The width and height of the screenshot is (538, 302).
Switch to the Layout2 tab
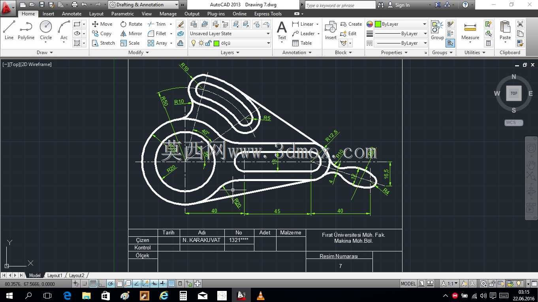tap(76, 276)
